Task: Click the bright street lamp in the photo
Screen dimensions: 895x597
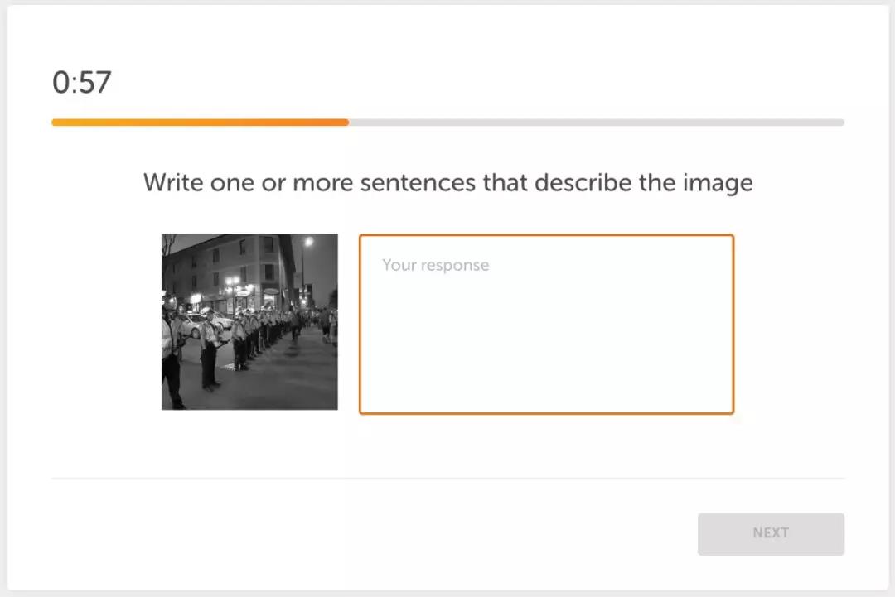Action: pos(309,242)
